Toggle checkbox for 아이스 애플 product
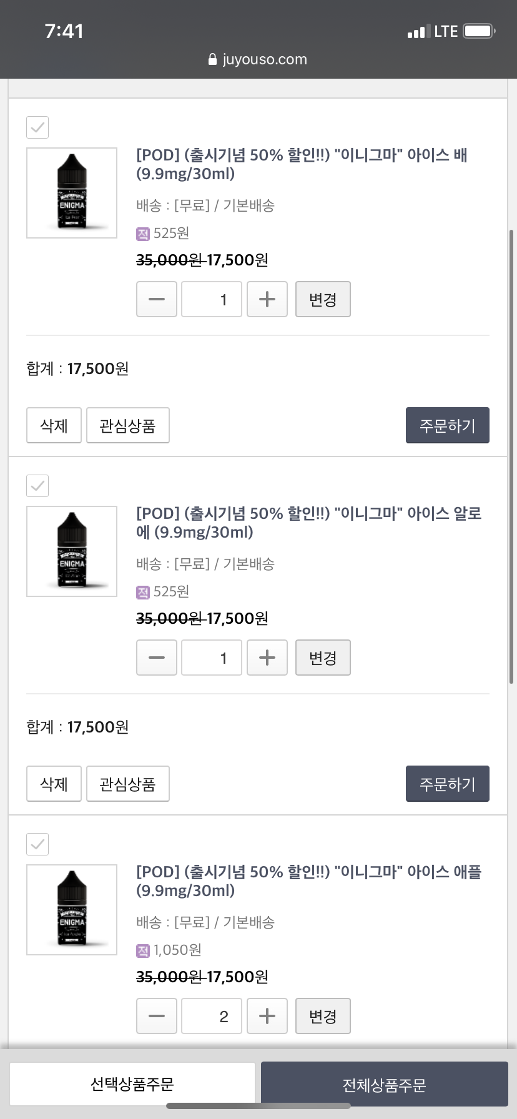The image size is (517, 1119). pos(37,844)
